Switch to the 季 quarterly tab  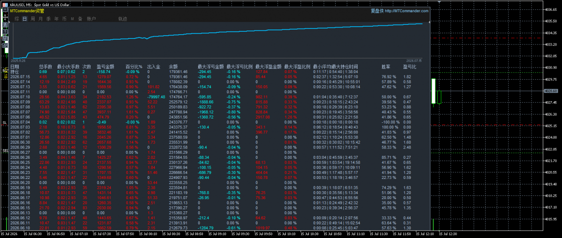coord(48,19)
